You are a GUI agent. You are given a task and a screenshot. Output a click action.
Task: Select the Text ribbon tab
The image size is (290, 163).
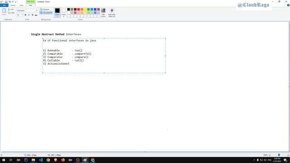click(30, 5)
